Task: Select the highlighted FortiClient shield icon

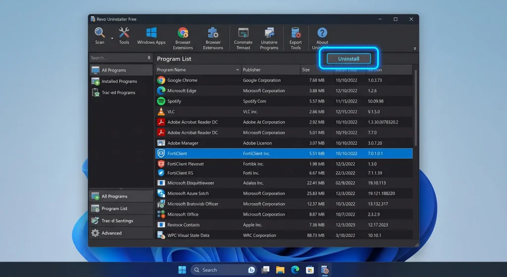Action: [161, 154]
